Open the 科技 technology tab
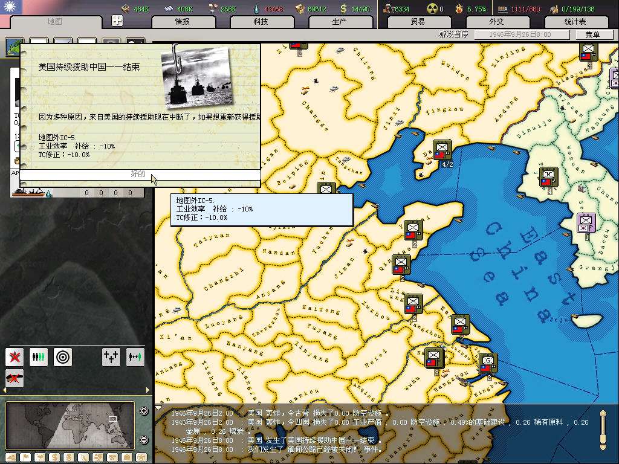This screenshot has width=619, height=464. coord(261,22)
